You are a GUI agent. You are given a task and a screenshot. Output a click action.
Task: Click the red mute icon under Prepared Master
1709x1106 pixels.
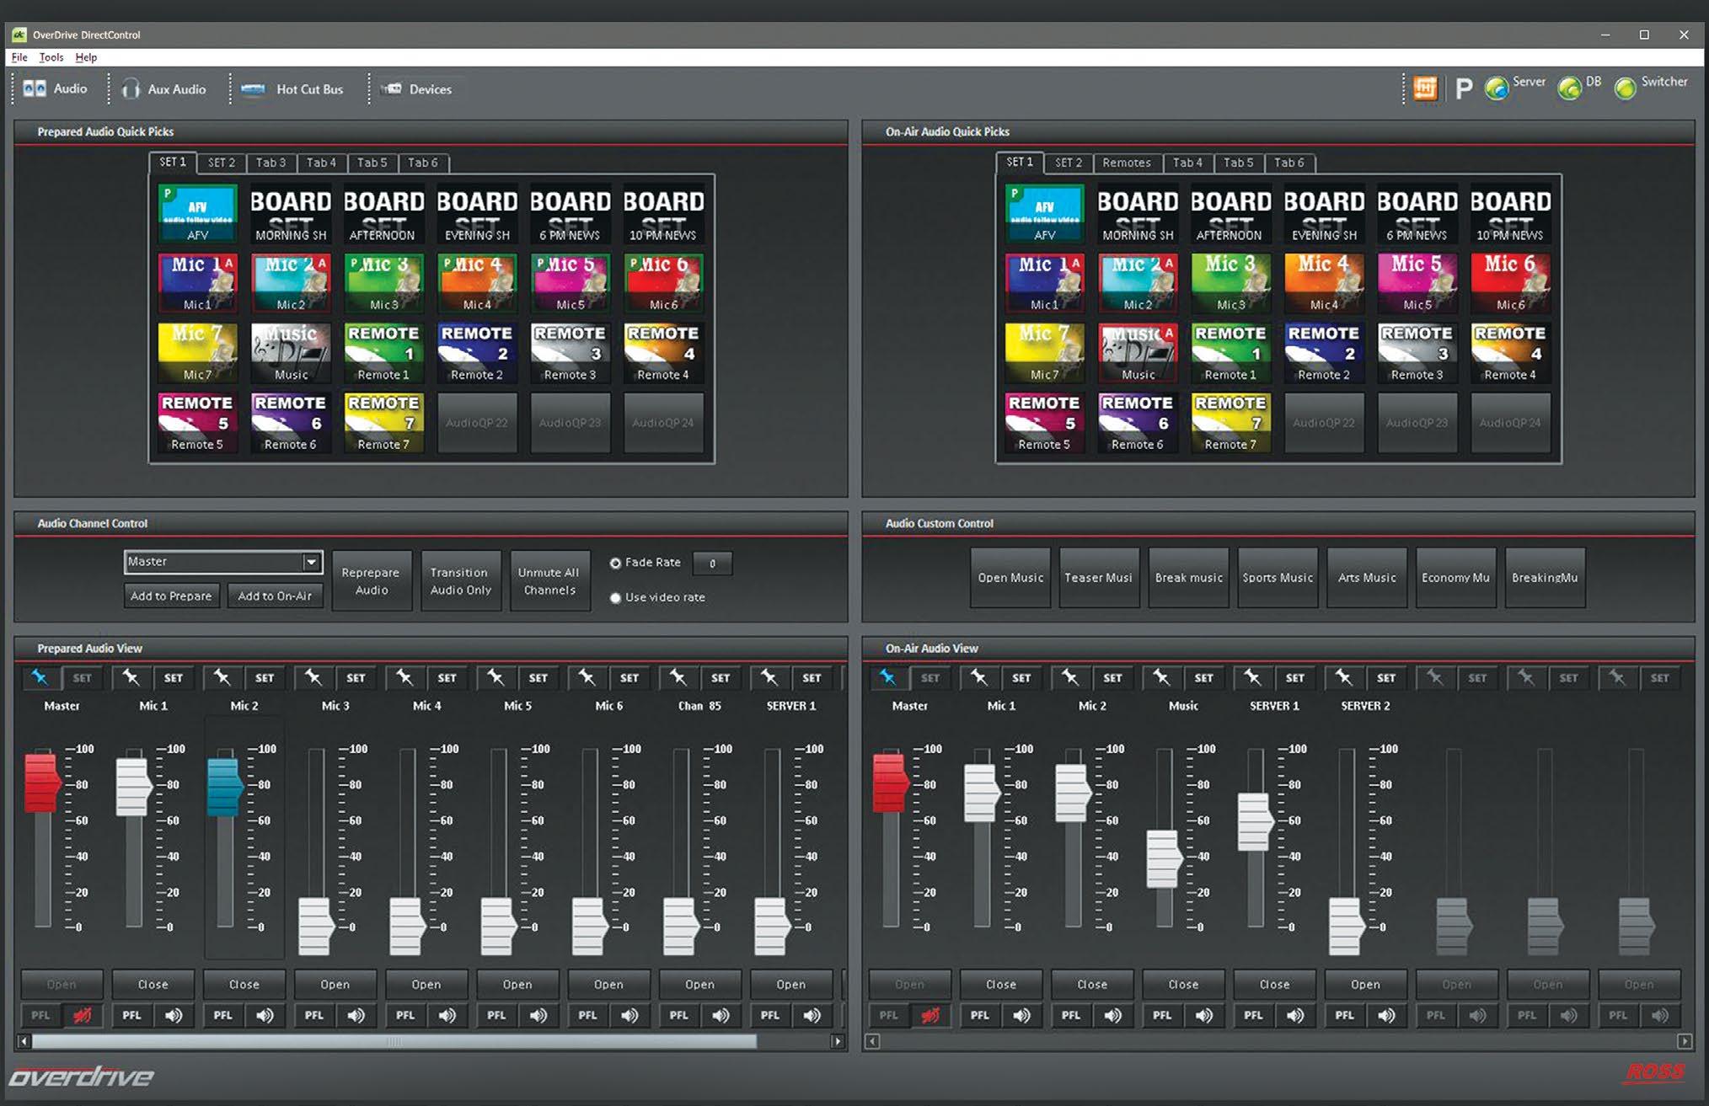[83, 1015]
